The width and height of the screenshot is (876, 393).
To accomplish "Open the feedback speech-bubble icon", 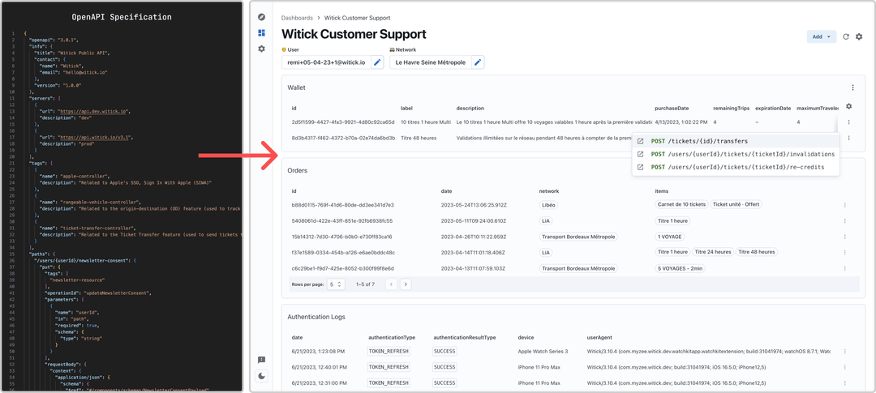I will point(261,360).
